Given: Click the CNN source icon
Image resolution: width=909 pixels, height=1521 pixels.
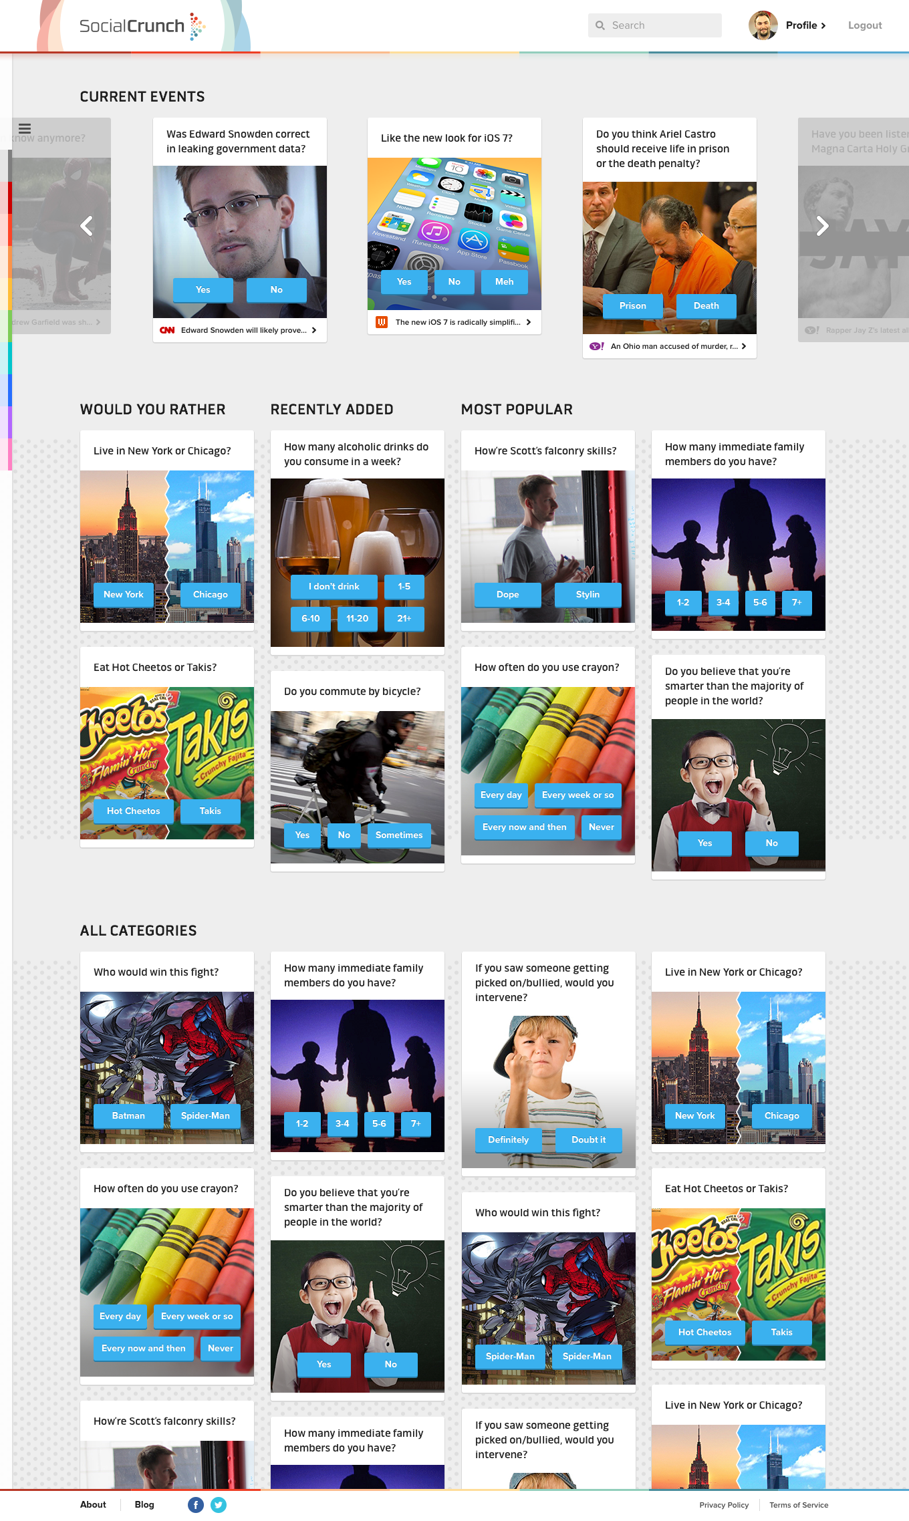Looking at the screenshot, I should coord(167,330).
